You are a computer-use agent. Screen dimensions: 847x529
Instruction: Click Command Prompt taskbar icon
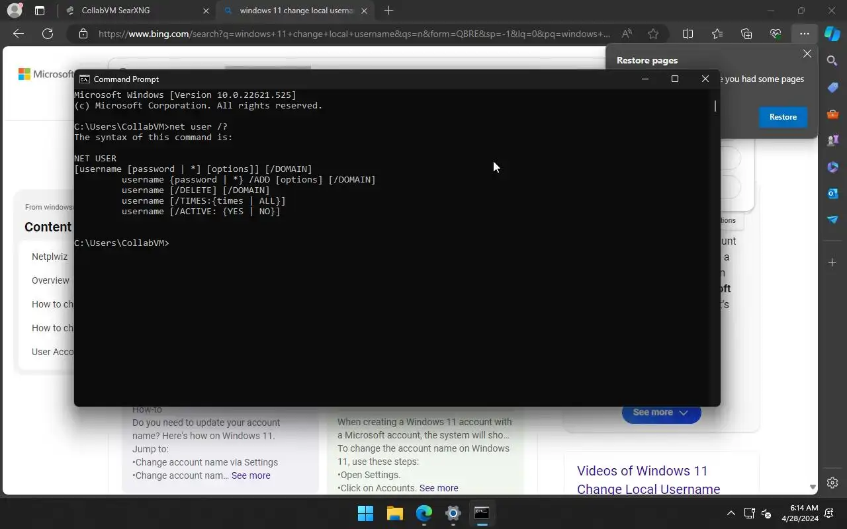482,513
